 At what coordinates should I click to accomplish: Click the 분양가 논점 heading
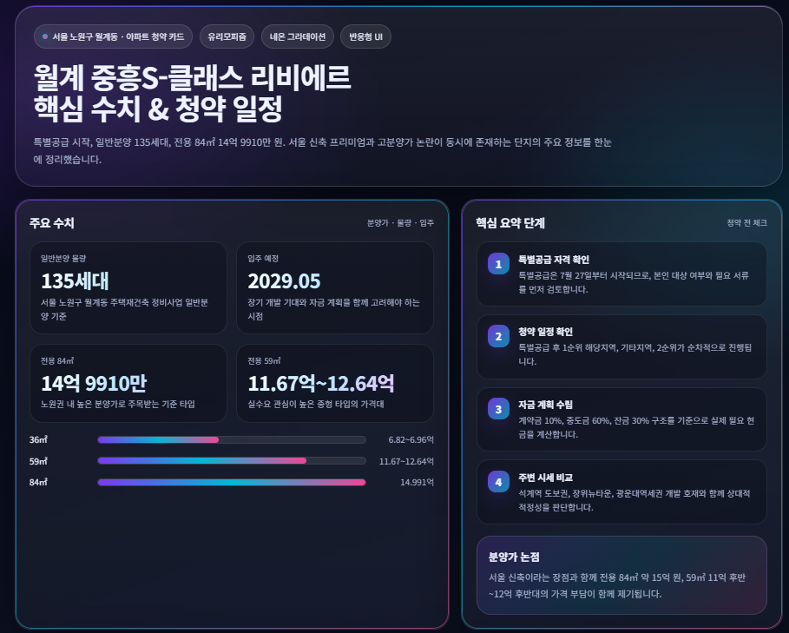[x=514, y=557]
